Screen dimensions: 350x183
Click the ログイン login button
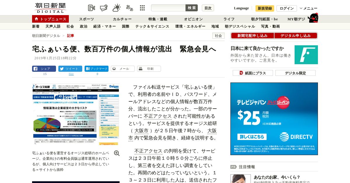[x=287, y=8]
